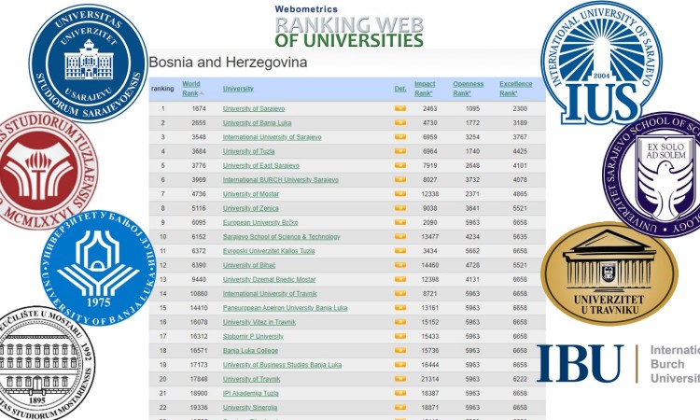Open details icon for University of Sarajevo
Screen dimensions: 700x420
(400, 108)
